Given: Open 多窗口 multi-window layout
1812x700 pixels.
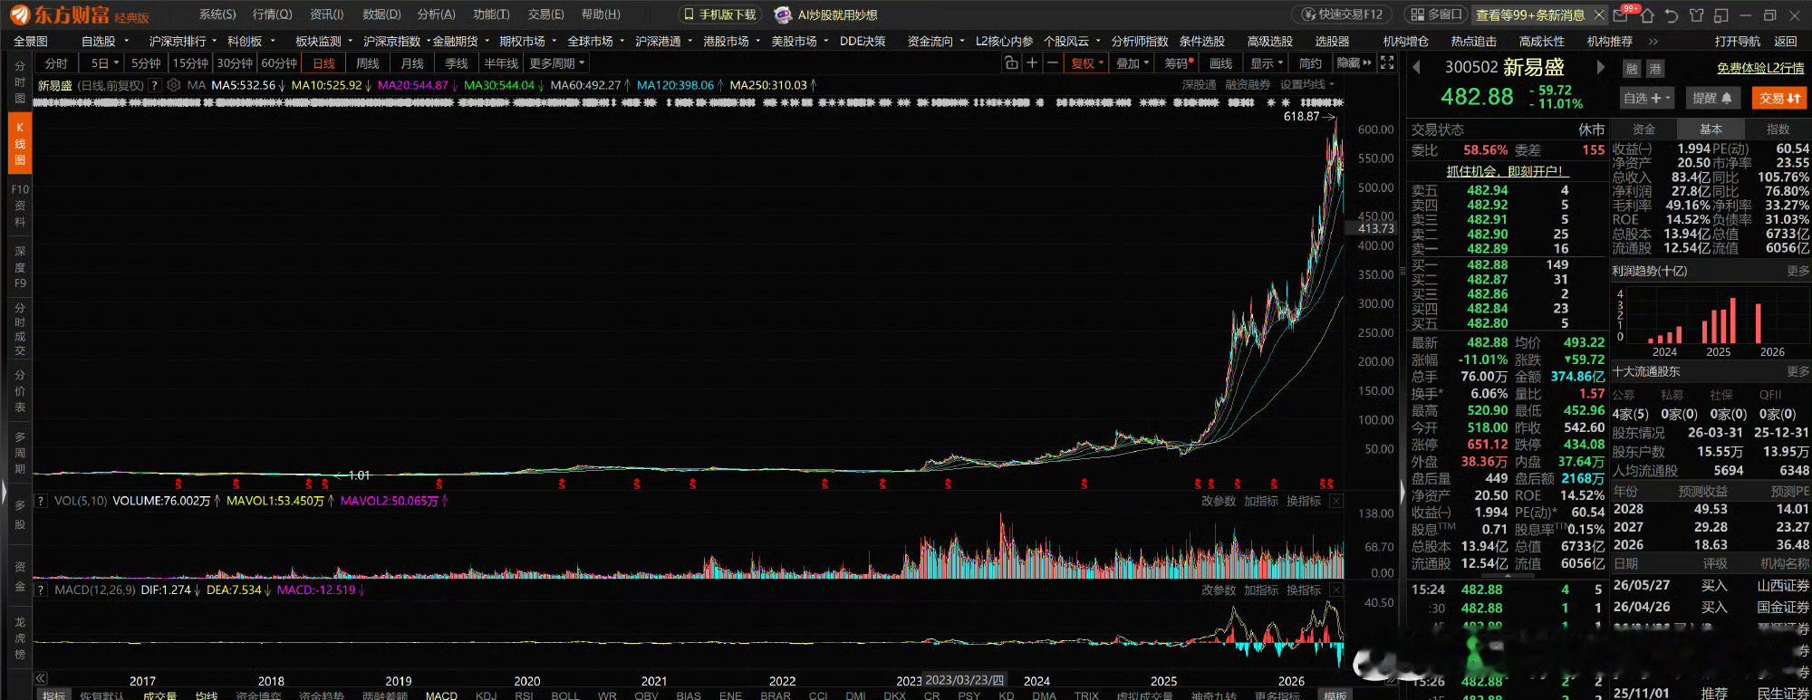Looking at the screenshot, I should [x=1436, y=15].
